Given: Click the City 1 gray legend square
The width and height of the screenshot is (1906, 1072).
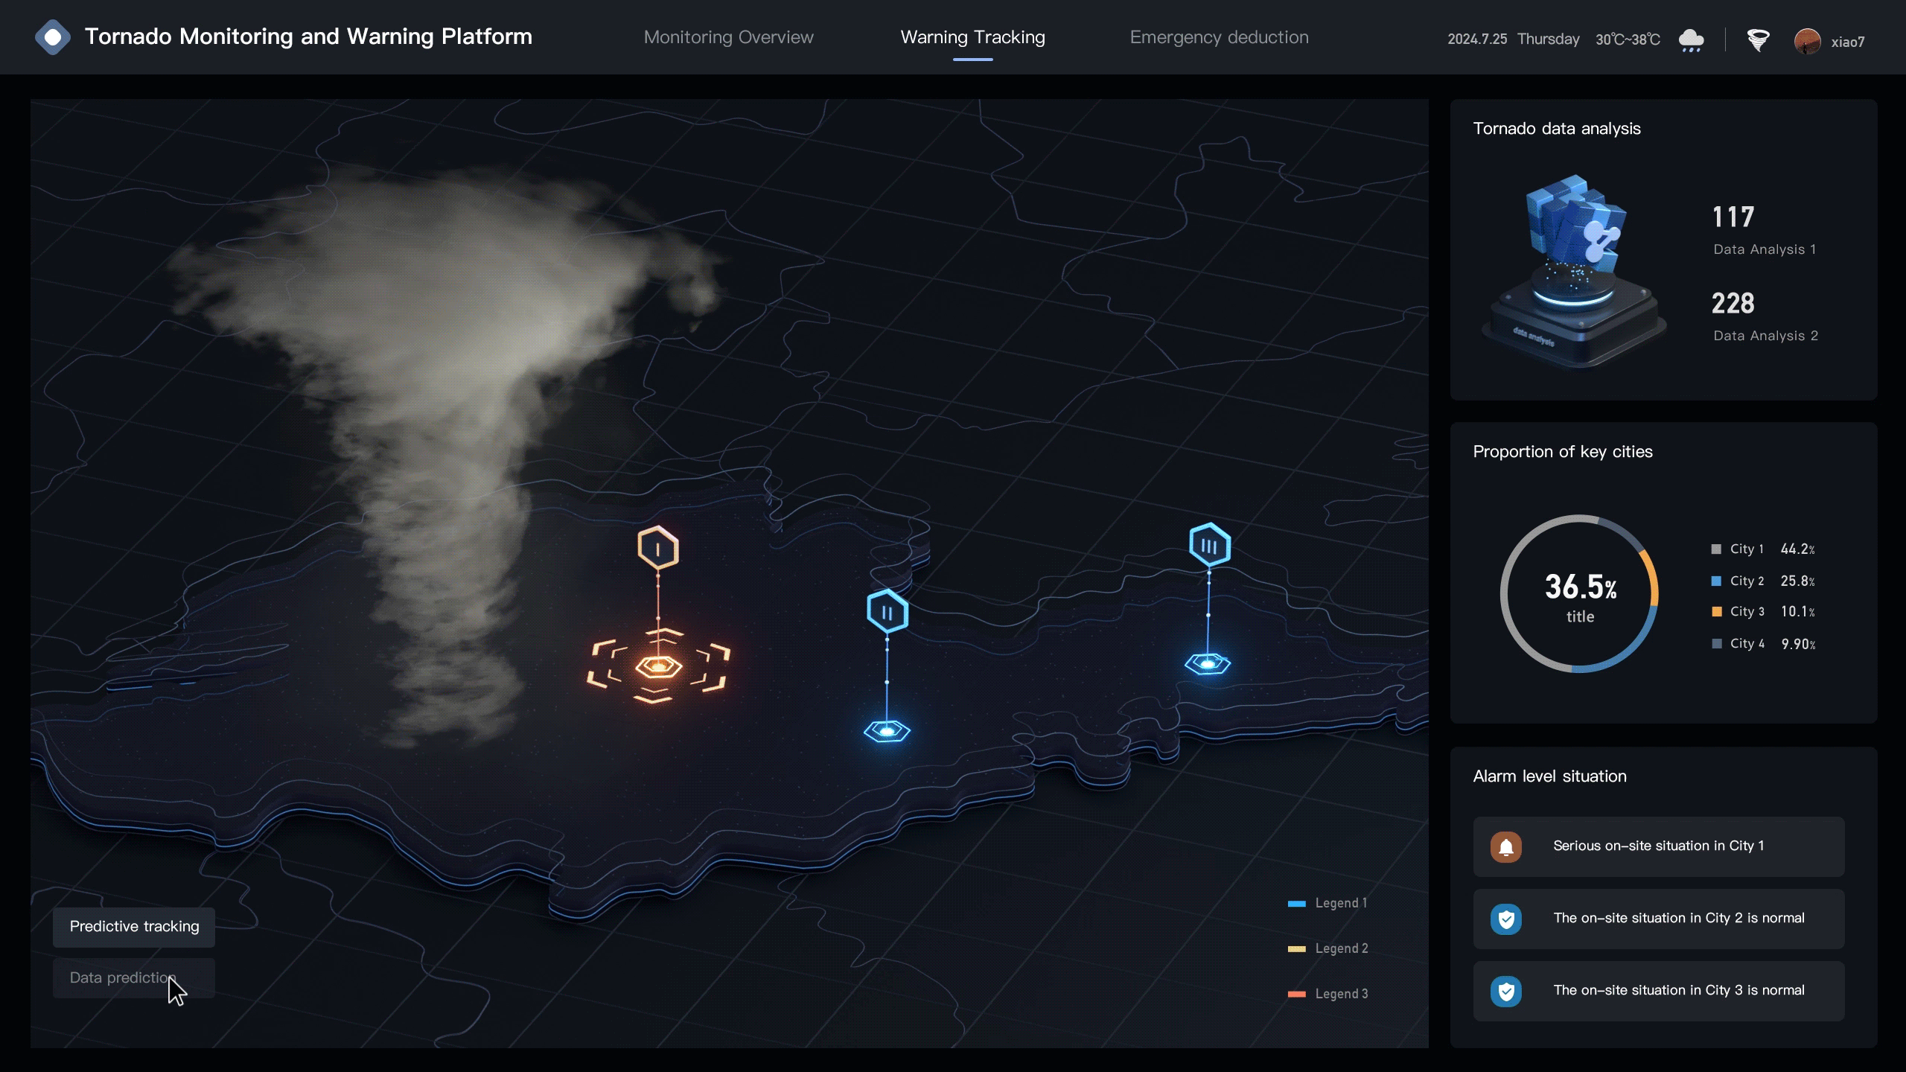Looking at the screenshot, I should point(1716,549).
